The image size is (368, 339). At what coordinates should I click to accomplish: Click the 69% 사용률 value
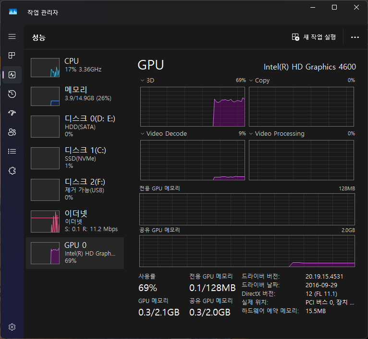(147, 288)
